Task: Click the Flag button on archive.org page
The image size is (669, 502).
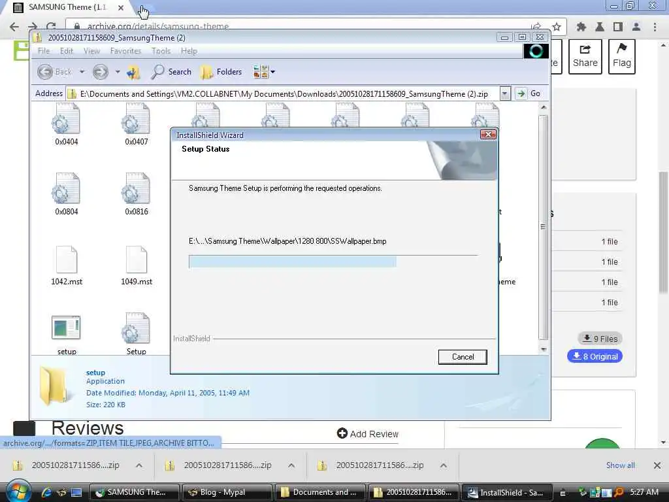Action: [622, 56]
